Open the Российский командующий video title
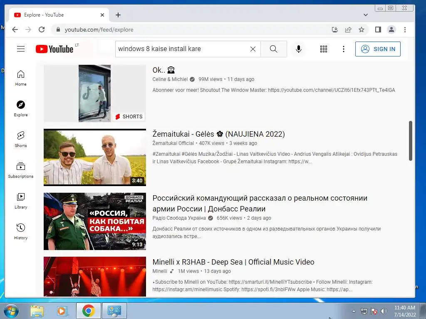 pyautogui.click(x=260, y=204)
